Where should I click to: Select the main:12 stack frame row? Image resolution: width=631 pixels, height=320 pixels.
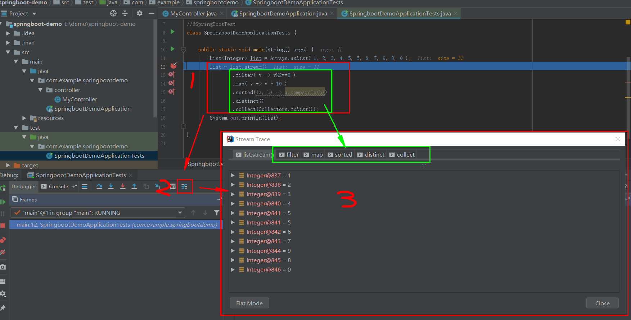pyautogui.click(x=116, y=224)
